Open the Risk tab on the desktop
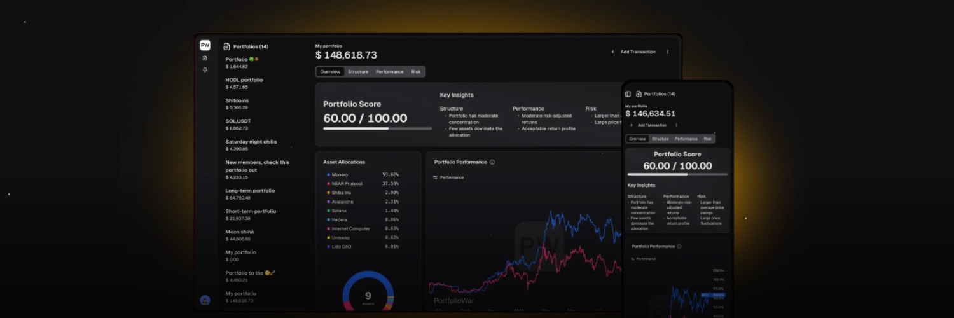Viewport: 954px width, 318px height. 416,72
